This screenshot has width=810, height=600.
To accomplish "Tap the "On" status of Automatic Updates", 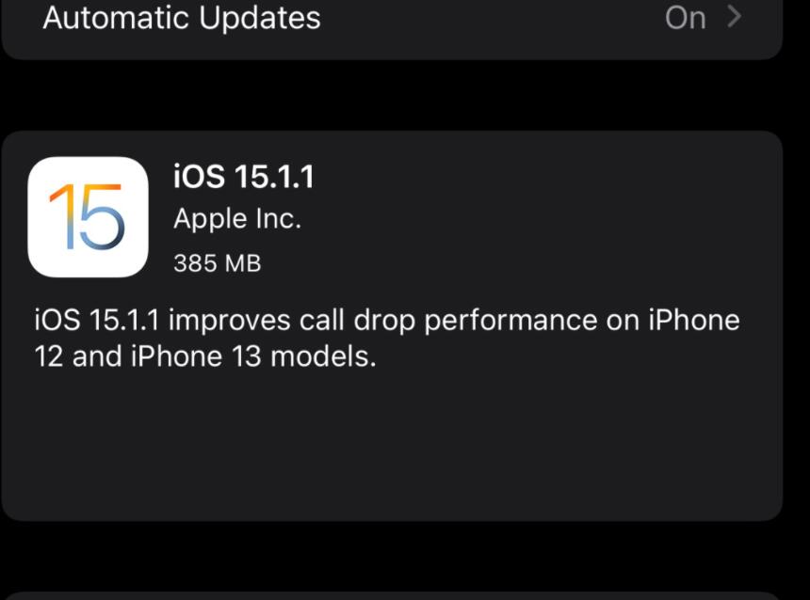I will pyautogui.click(x=685, y=18).
